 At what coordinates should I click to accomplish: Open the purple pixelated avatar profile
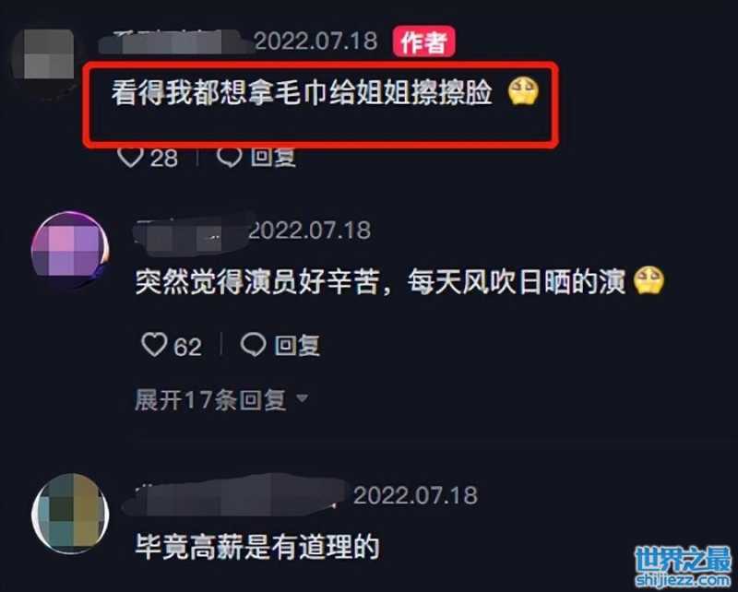coord(71,250)
